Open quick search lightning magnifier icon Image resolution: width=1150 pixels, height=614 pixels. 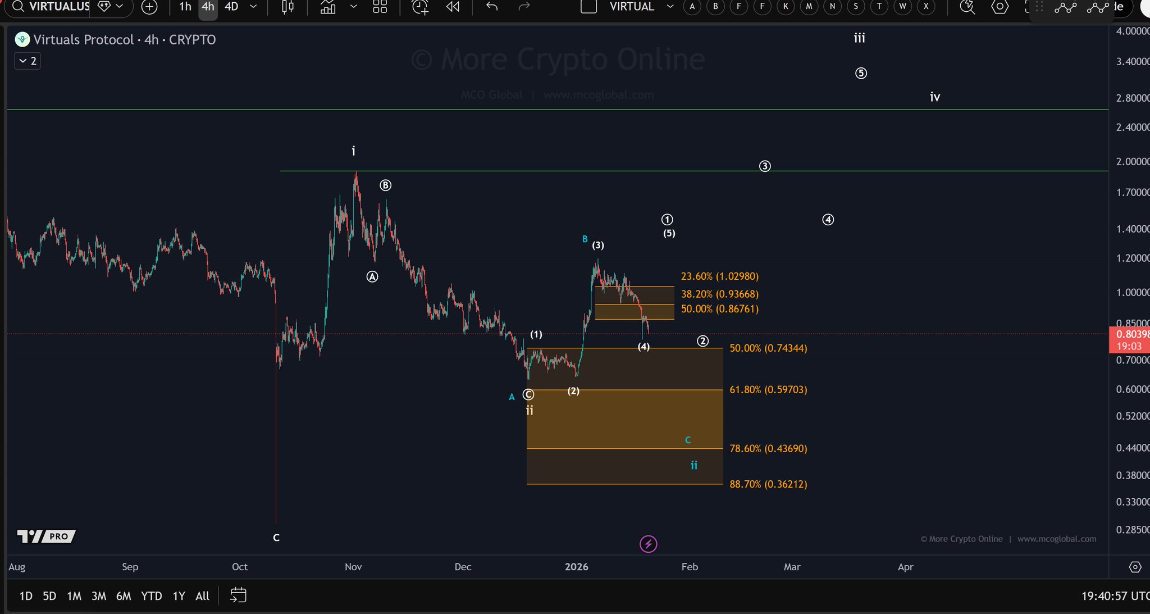pos(967,7)
